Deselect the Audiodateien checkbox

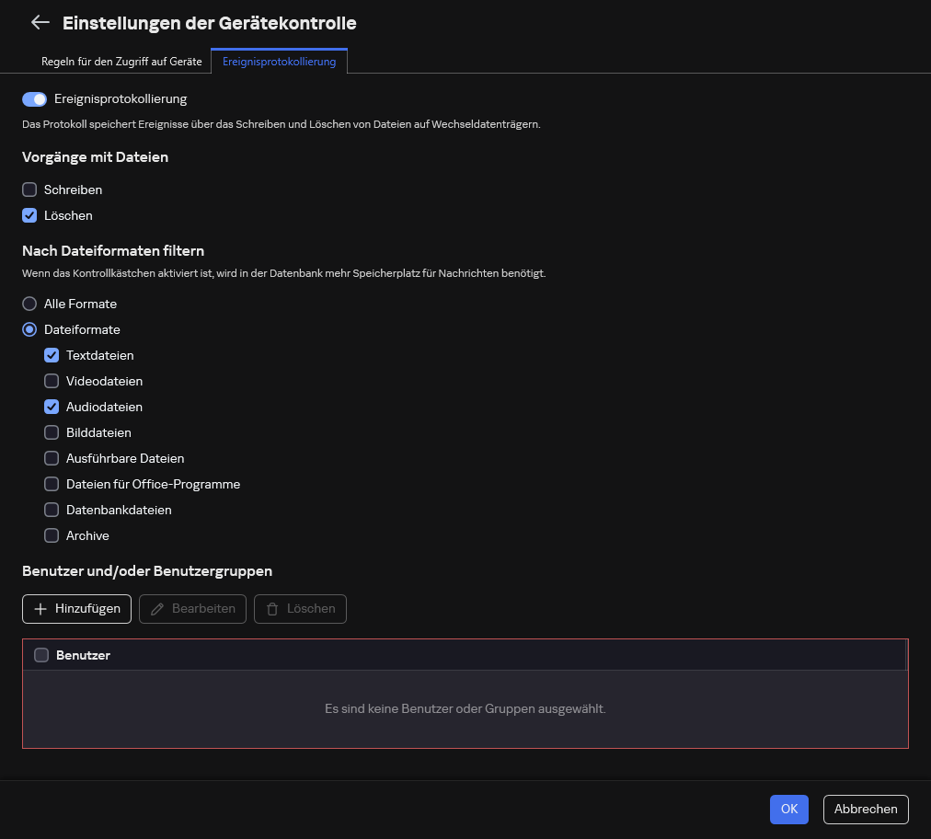pos(52,407)
